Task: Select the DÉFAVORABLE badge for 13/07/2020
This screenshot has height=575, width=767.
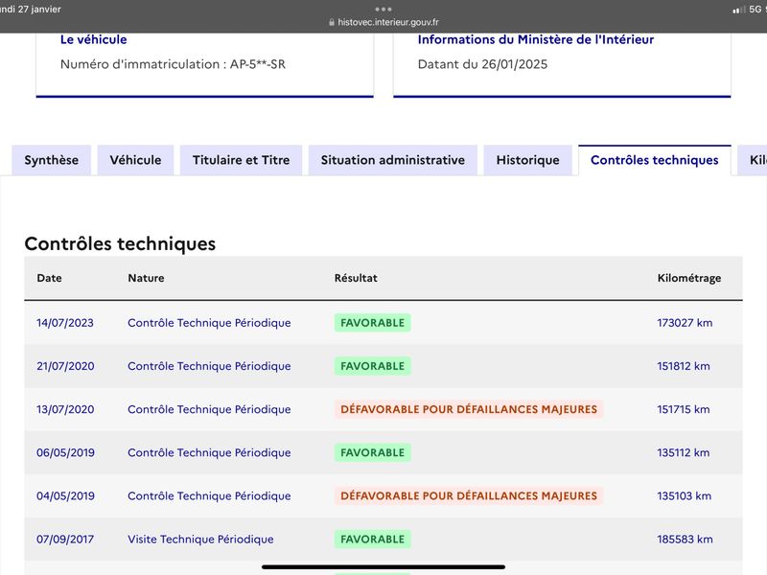Action: click(x=469, y=409)
